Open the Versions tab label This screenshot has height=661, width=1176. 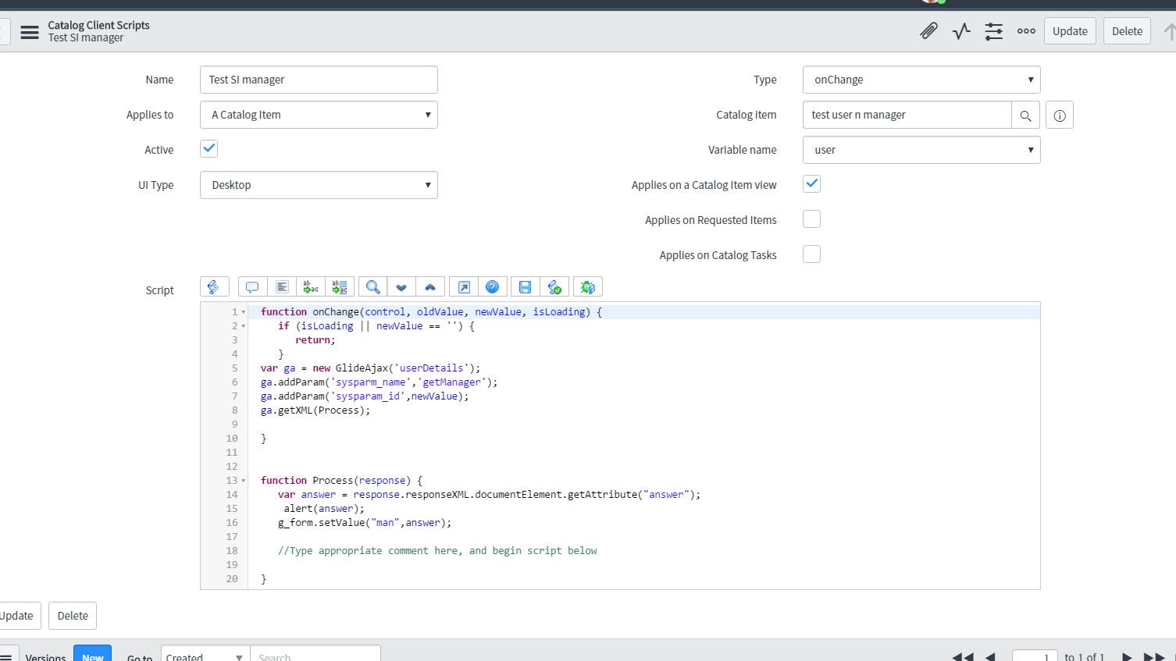(45, 657)
